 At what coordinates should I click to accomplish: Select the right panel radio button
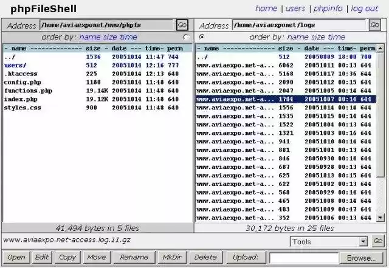coord(202,37)
